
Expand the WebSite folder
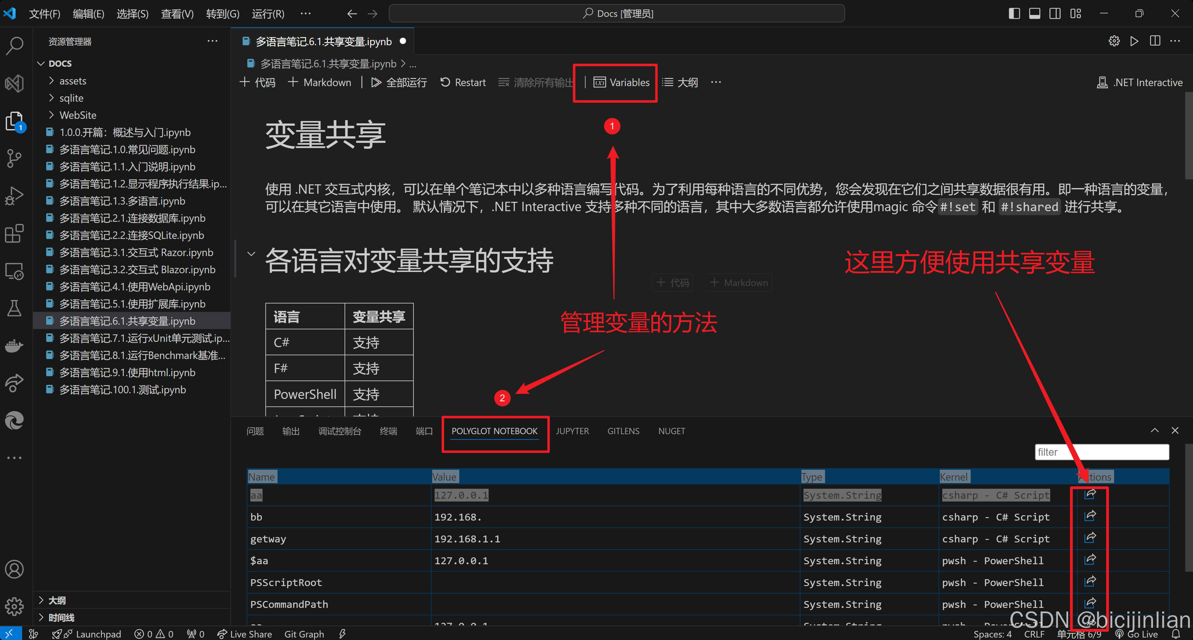coord(77,115)
